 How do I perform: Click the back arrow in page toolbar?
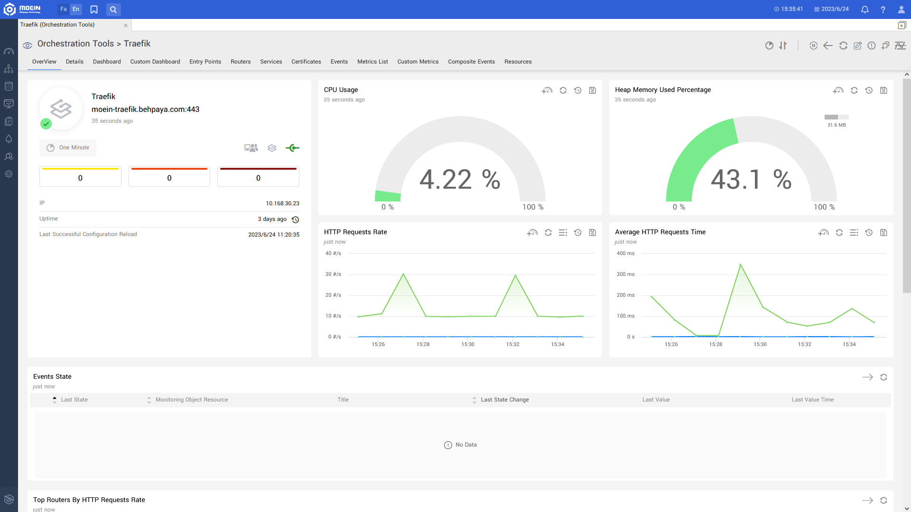click(828, 46)
